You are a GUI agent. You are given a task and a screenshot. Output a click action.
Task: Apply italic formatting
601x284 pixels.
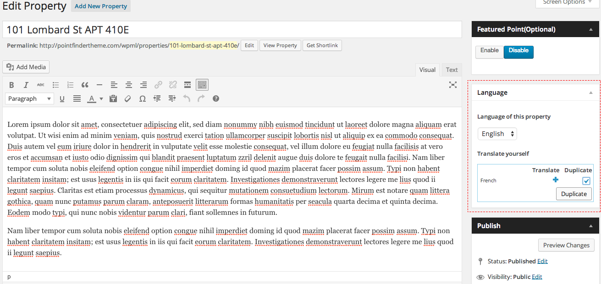pyautogui.click(x=26, y=85)
